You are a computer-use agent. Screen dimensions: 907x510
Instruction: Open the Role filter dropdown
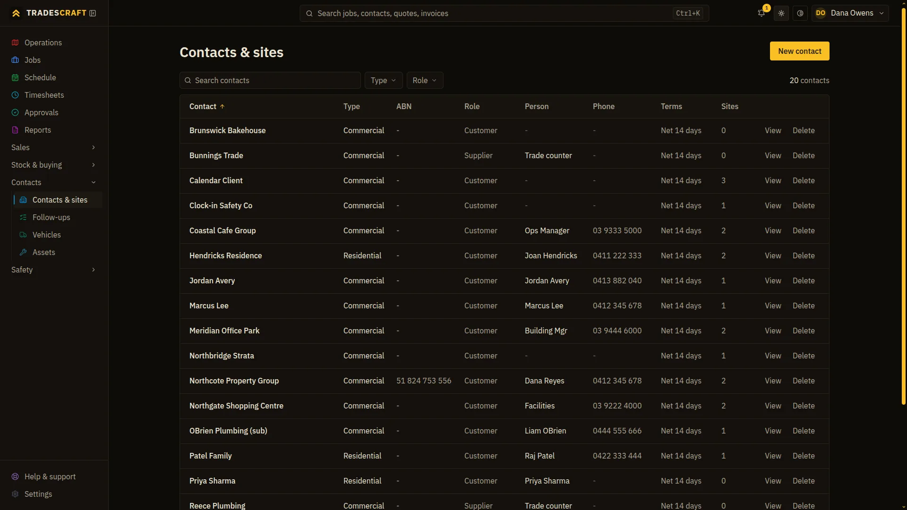click(425, 80)
